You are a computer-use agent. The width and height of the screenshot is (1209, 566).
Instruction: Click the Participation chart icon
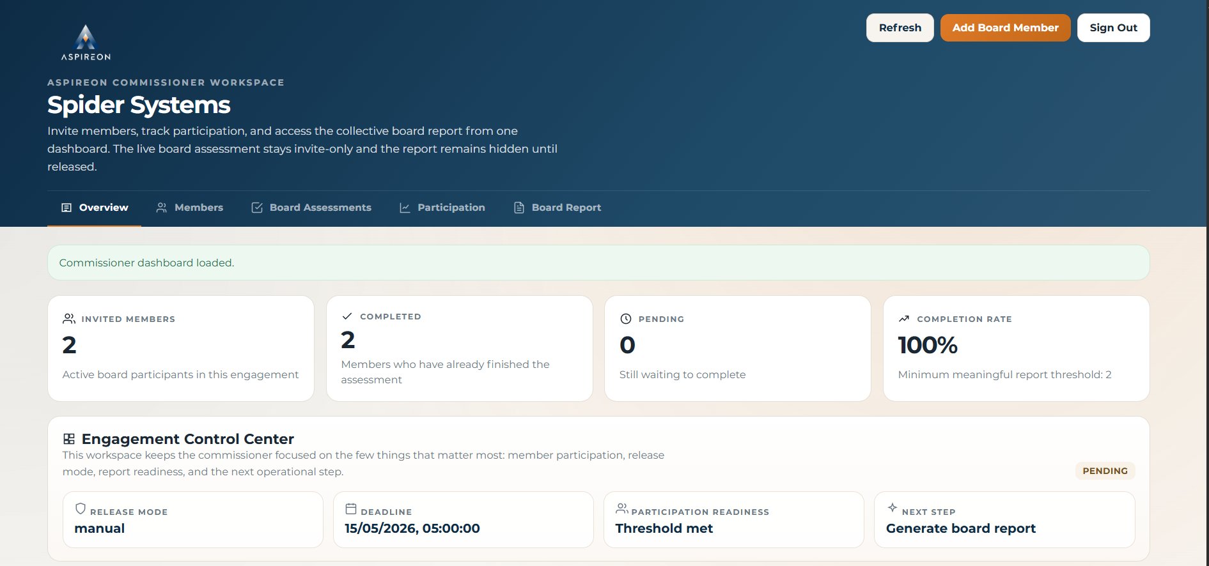tap(405, 208)
